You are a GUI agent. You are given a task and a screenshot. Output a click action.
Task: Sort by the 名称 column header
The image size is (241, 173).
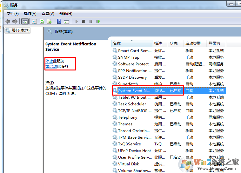[131, 43]
